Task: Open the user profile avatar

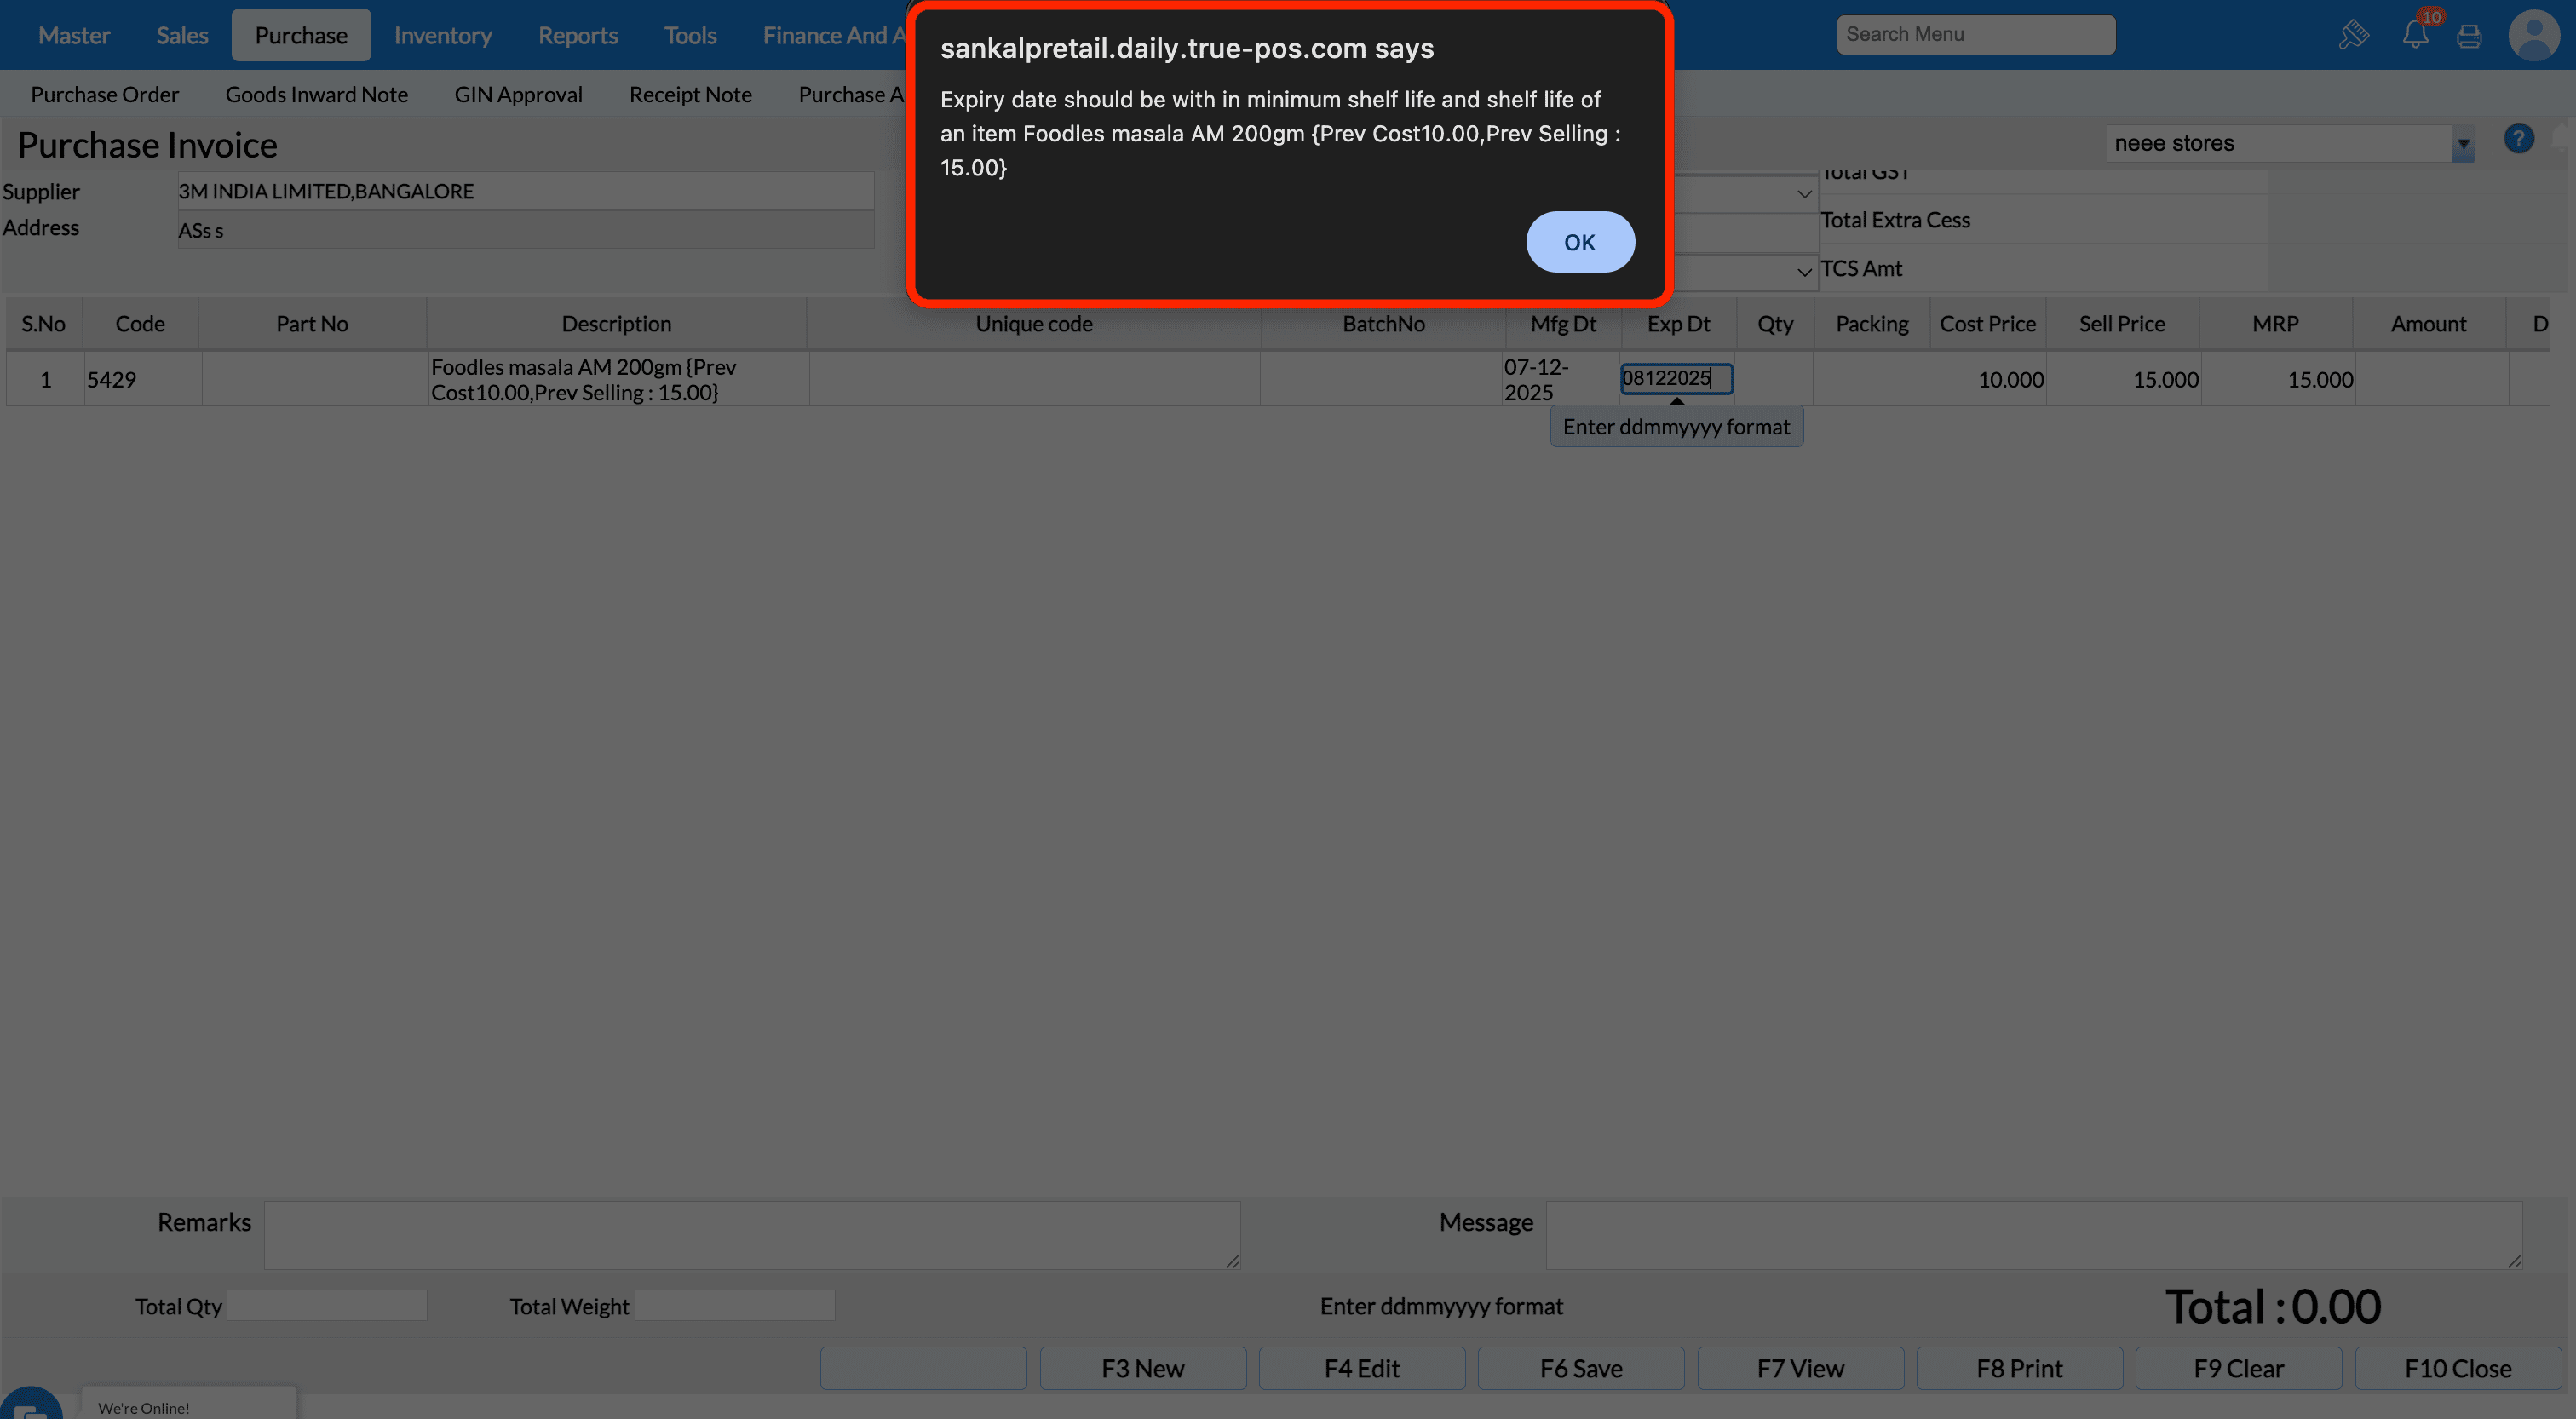Action: coord(2533,36)
